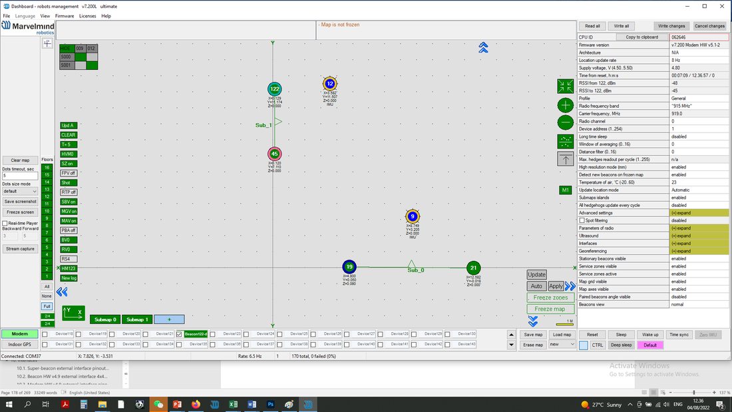
Task: Enable the Real-time Player checkbox
Action: (x=5, y=223)
